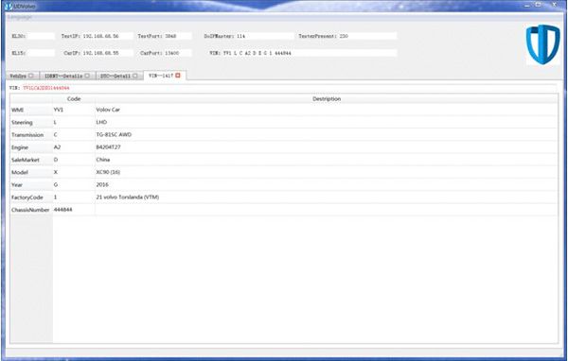Click the TestPort field
Viewport: 568px width, 361px height.
pyautogui.click(x=178, y=36)
